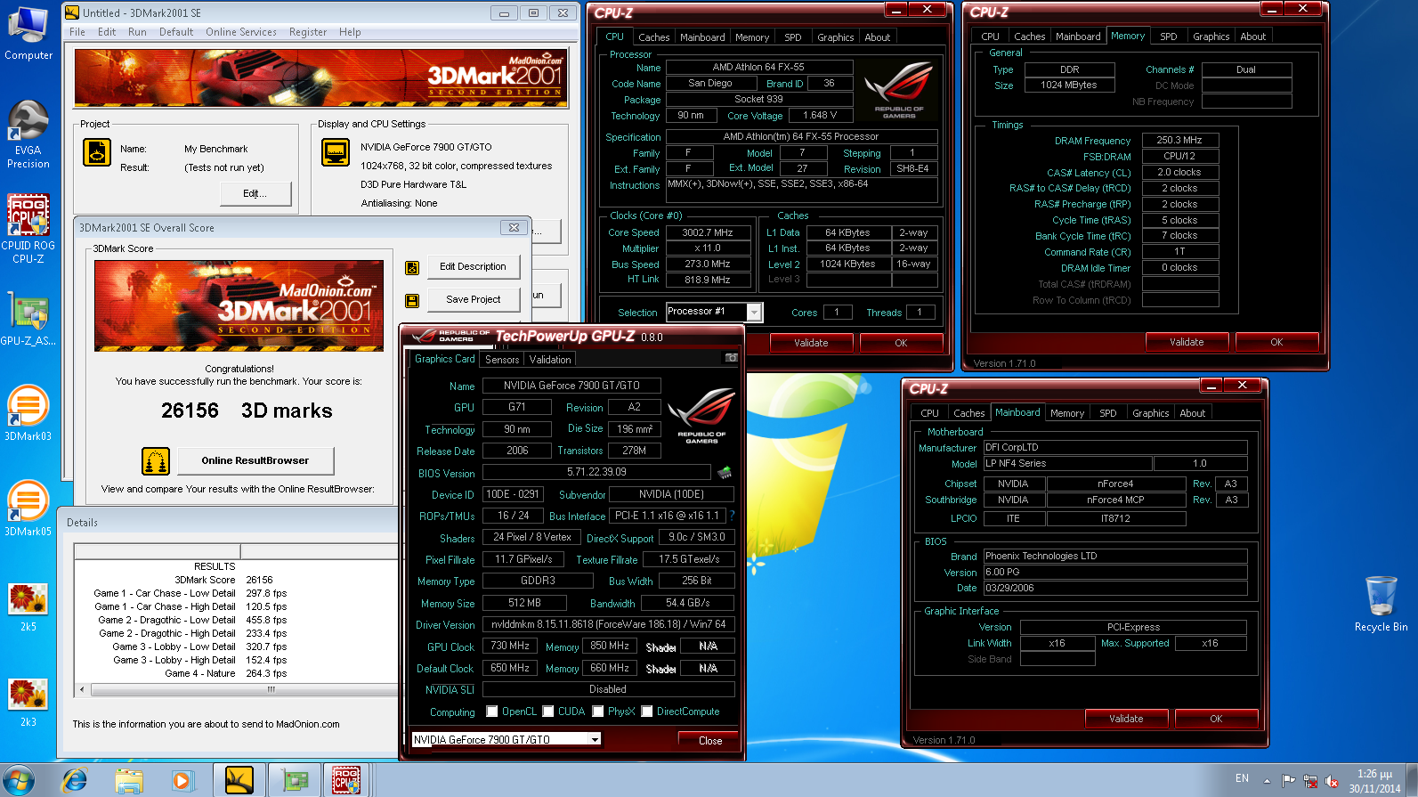
Task: Open Windows Explorer from the taskbar
Action: click(x=129, y=781)
